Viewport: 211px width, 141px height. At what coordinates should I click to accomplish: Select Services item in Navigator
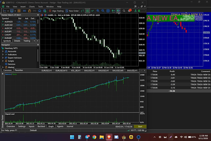click(x=11, y=64)
